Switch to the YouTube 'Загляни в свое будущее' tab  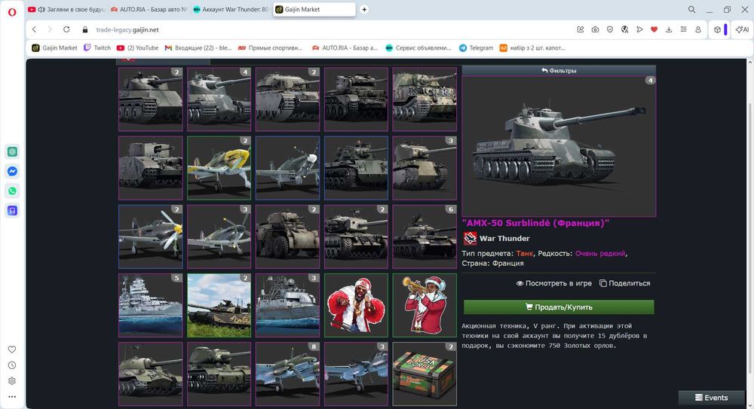[66, 9]
